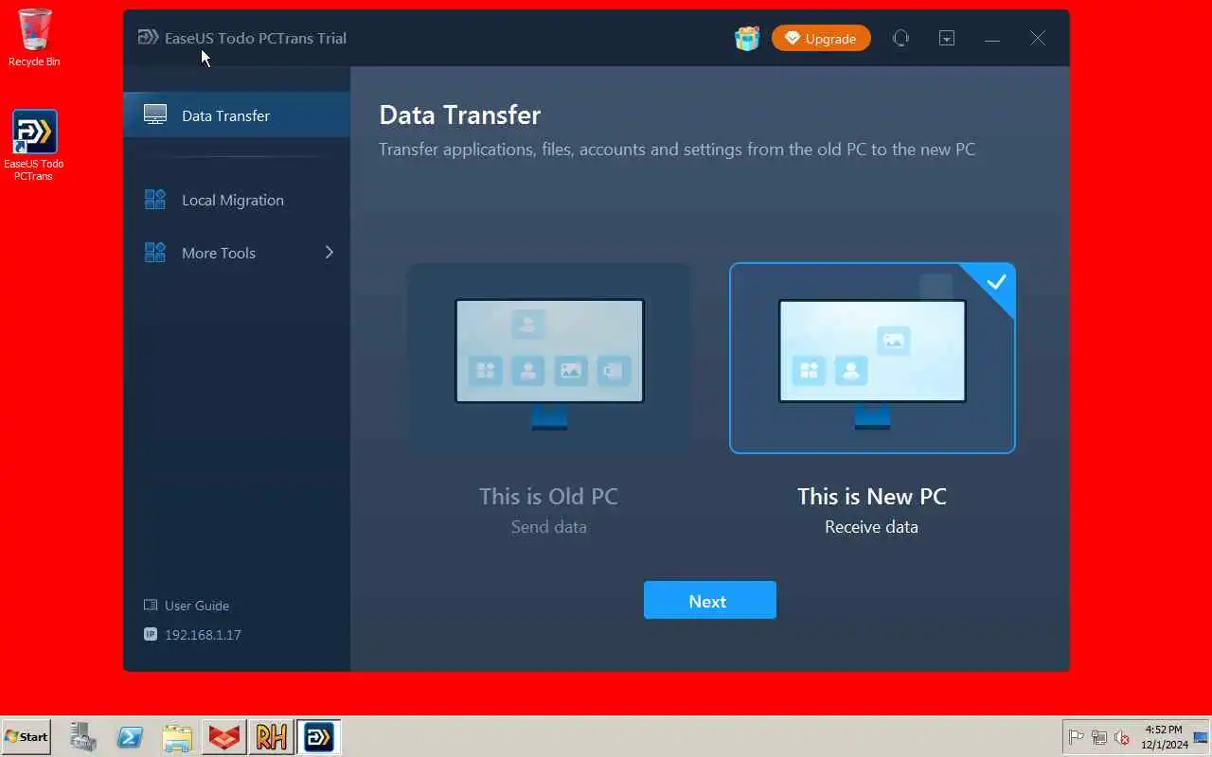Click the Data Transfer monitor icon
Screen dimensions: 1212x757
point(155,115)
